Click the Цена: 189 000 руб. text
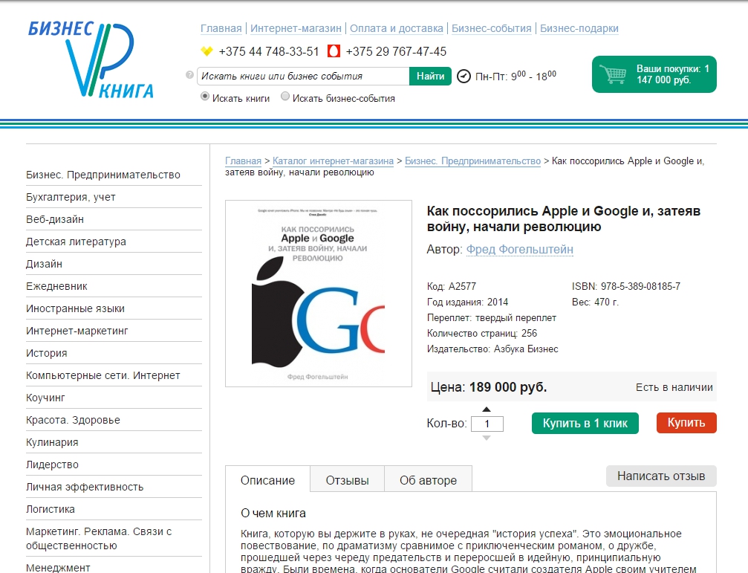The width and height of the screenshot is (748, 573). (489, 387)
